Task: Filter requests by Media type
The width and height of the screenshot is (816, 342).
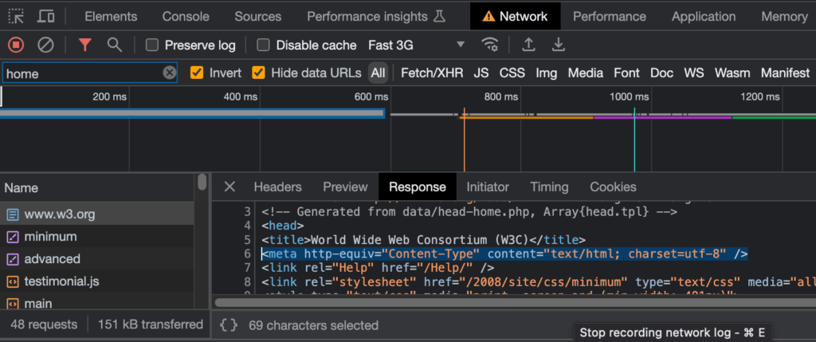Action: point(586,73)
